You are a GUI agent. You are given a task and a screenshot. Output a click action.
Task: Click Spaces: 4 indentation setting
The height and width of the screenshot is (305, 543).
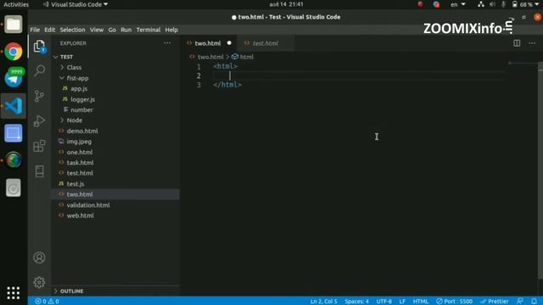[356, 302]
